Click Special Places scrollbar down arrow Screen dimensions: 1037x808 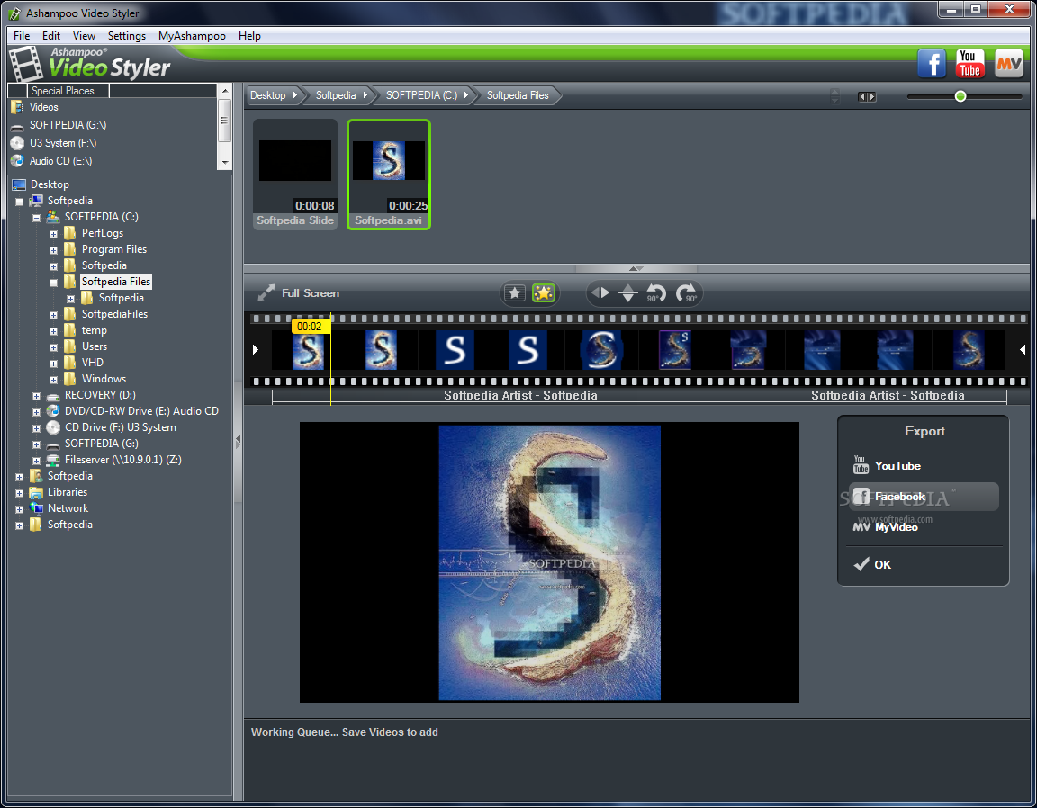pos(225,162)
